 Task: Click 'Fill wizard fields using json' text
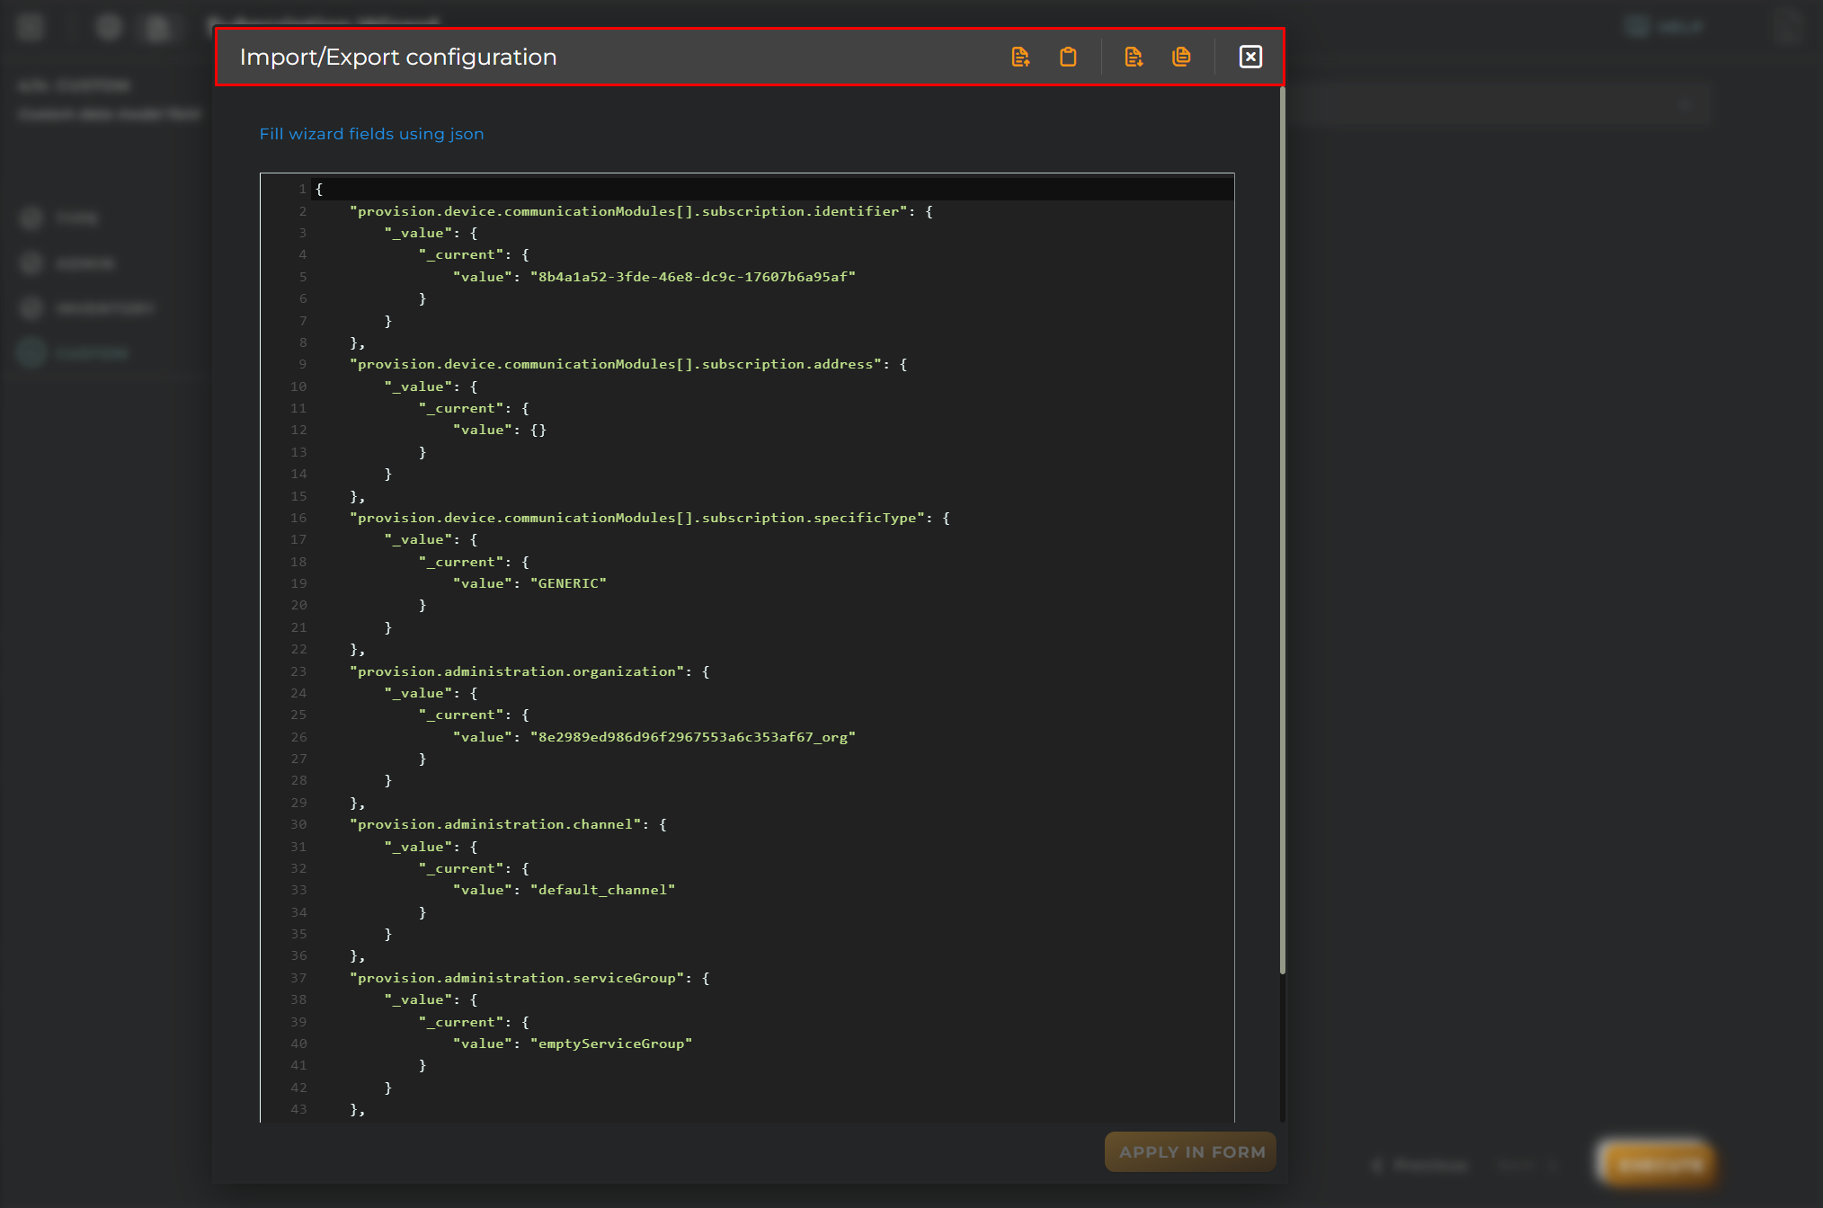tap(371, 134)
